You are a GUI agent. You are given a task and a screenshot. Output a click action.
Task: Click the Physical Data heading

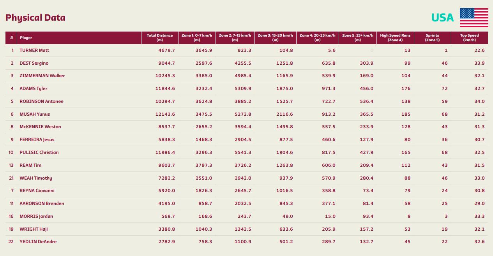35,18
